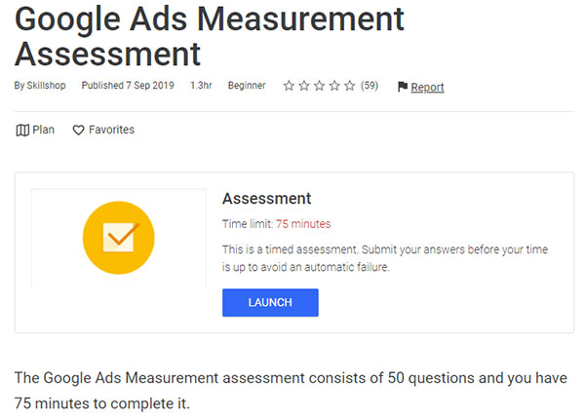Screen dimensions: 585x419
Task: Open the Report link
Action: (x=427, y=88)
